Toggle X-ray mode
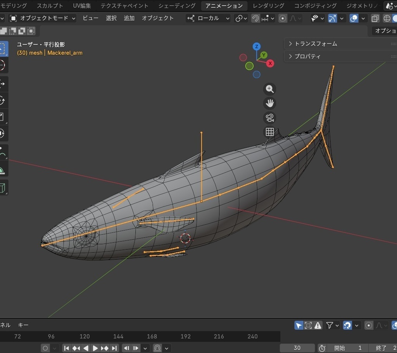397x353 pixels. (x=375, y=18)
